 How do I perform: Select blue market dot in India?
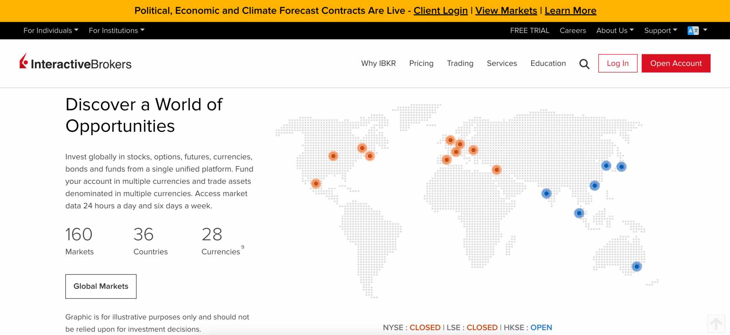pos(546,193)
